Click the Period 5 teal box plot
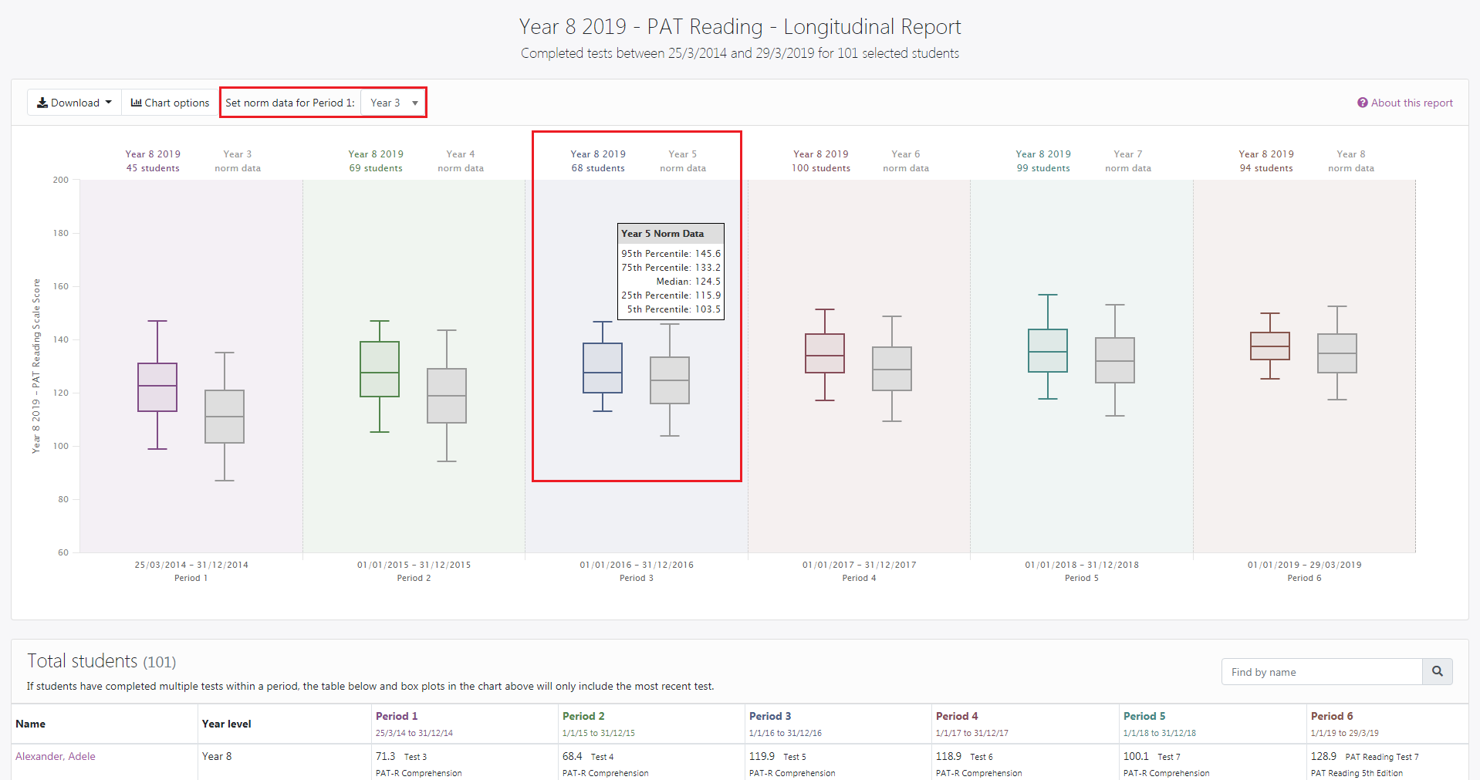Image resolution: width=1480 pixels, height=780 pixels. point(1048,350)
